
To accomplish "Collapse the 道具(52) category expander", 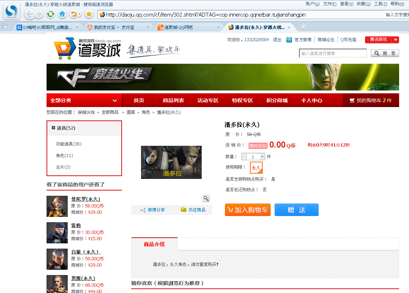I will 54,128.
